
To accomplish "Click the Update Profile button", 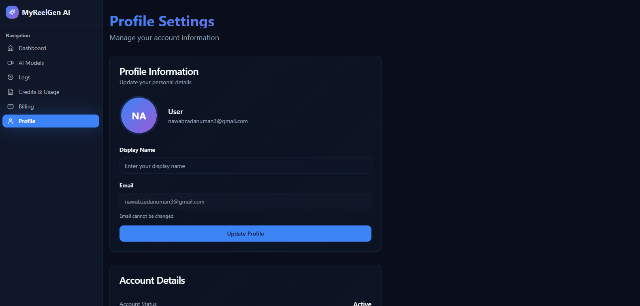I will [245, 234].
